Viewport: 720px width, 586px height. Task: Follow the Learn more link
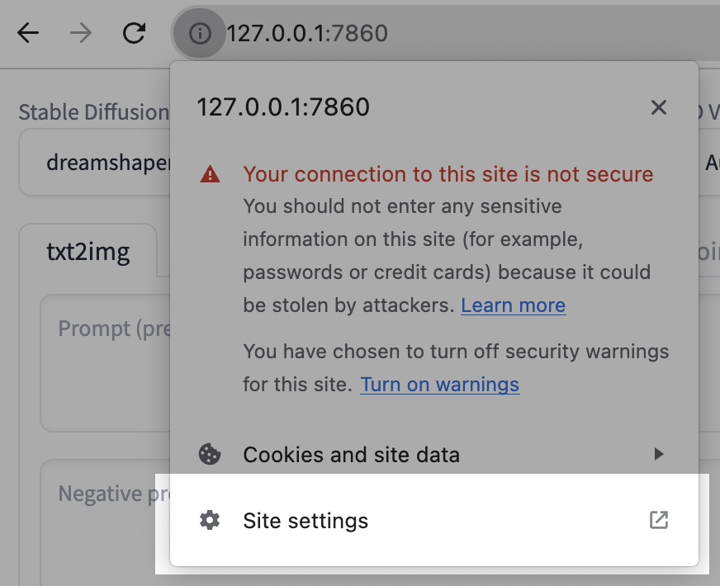(x=514, y=305)
